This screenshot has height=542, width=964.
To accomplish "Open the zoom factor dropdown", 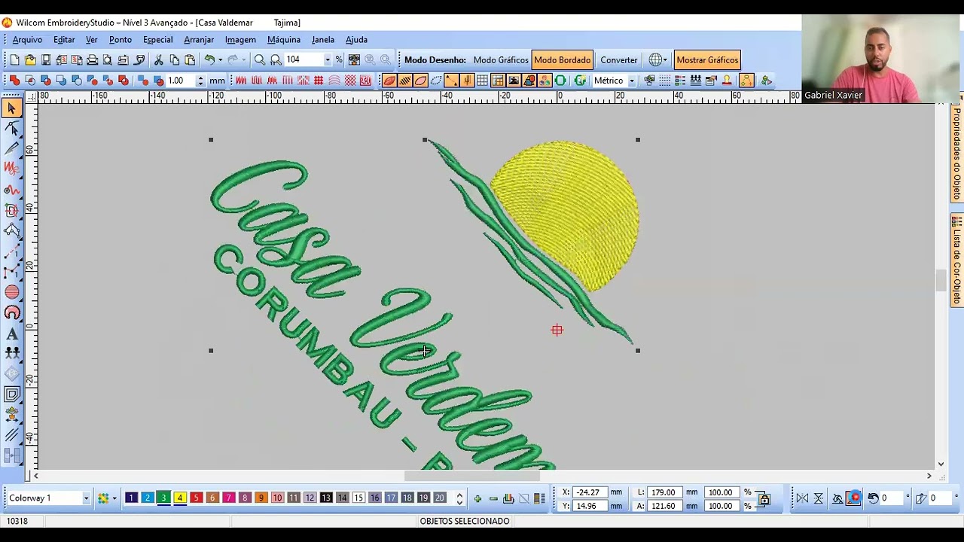I will [327, 60].
